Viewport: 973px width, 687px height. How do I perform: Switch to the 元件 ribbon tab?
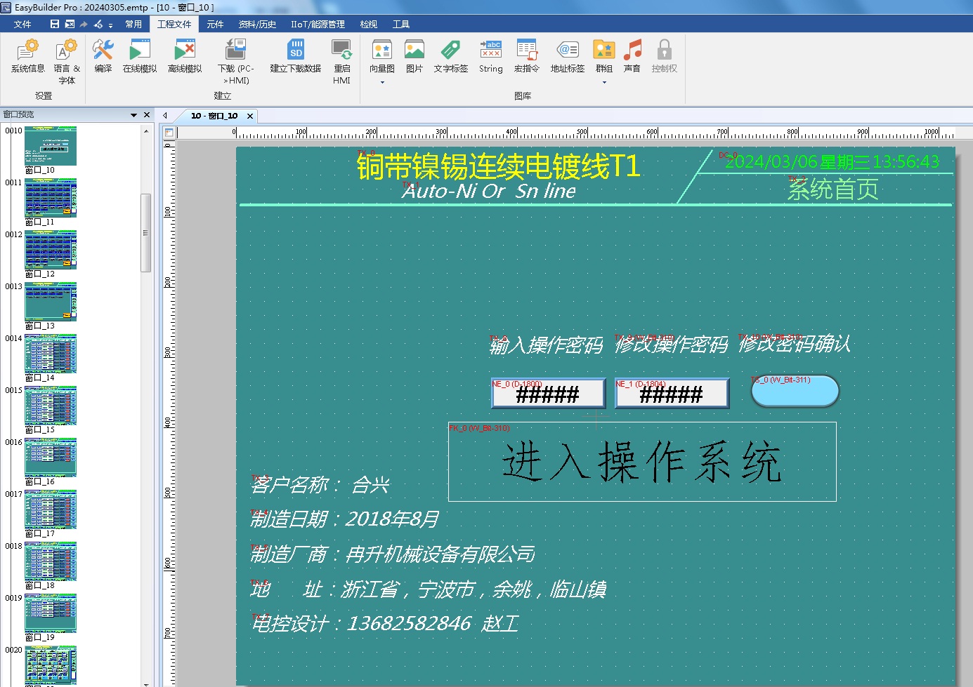(215, 25)
